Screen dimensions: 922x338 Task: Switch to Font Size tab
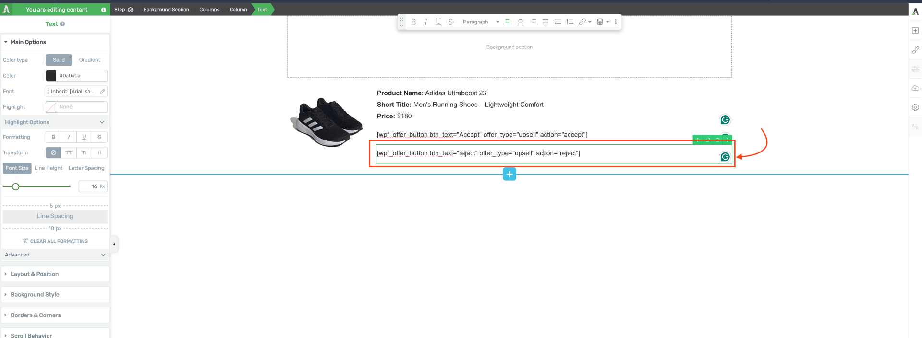click(x=17, y=168)
